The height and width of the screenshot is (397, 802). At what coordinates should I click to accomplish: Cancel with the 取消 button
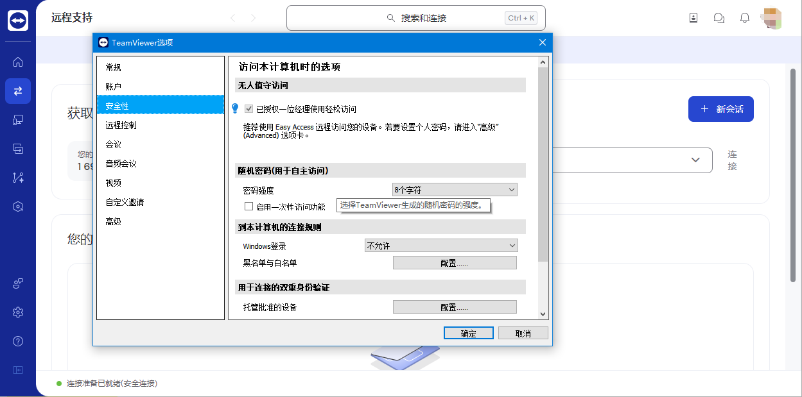[523, 334]
